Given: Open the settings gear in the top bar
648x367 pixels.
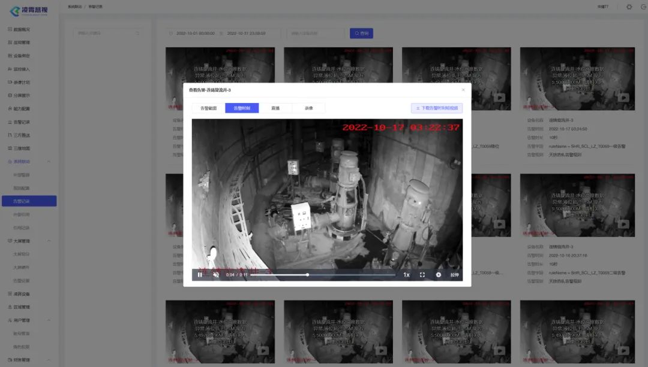Looking at the screenshot, I should point(629,7).
